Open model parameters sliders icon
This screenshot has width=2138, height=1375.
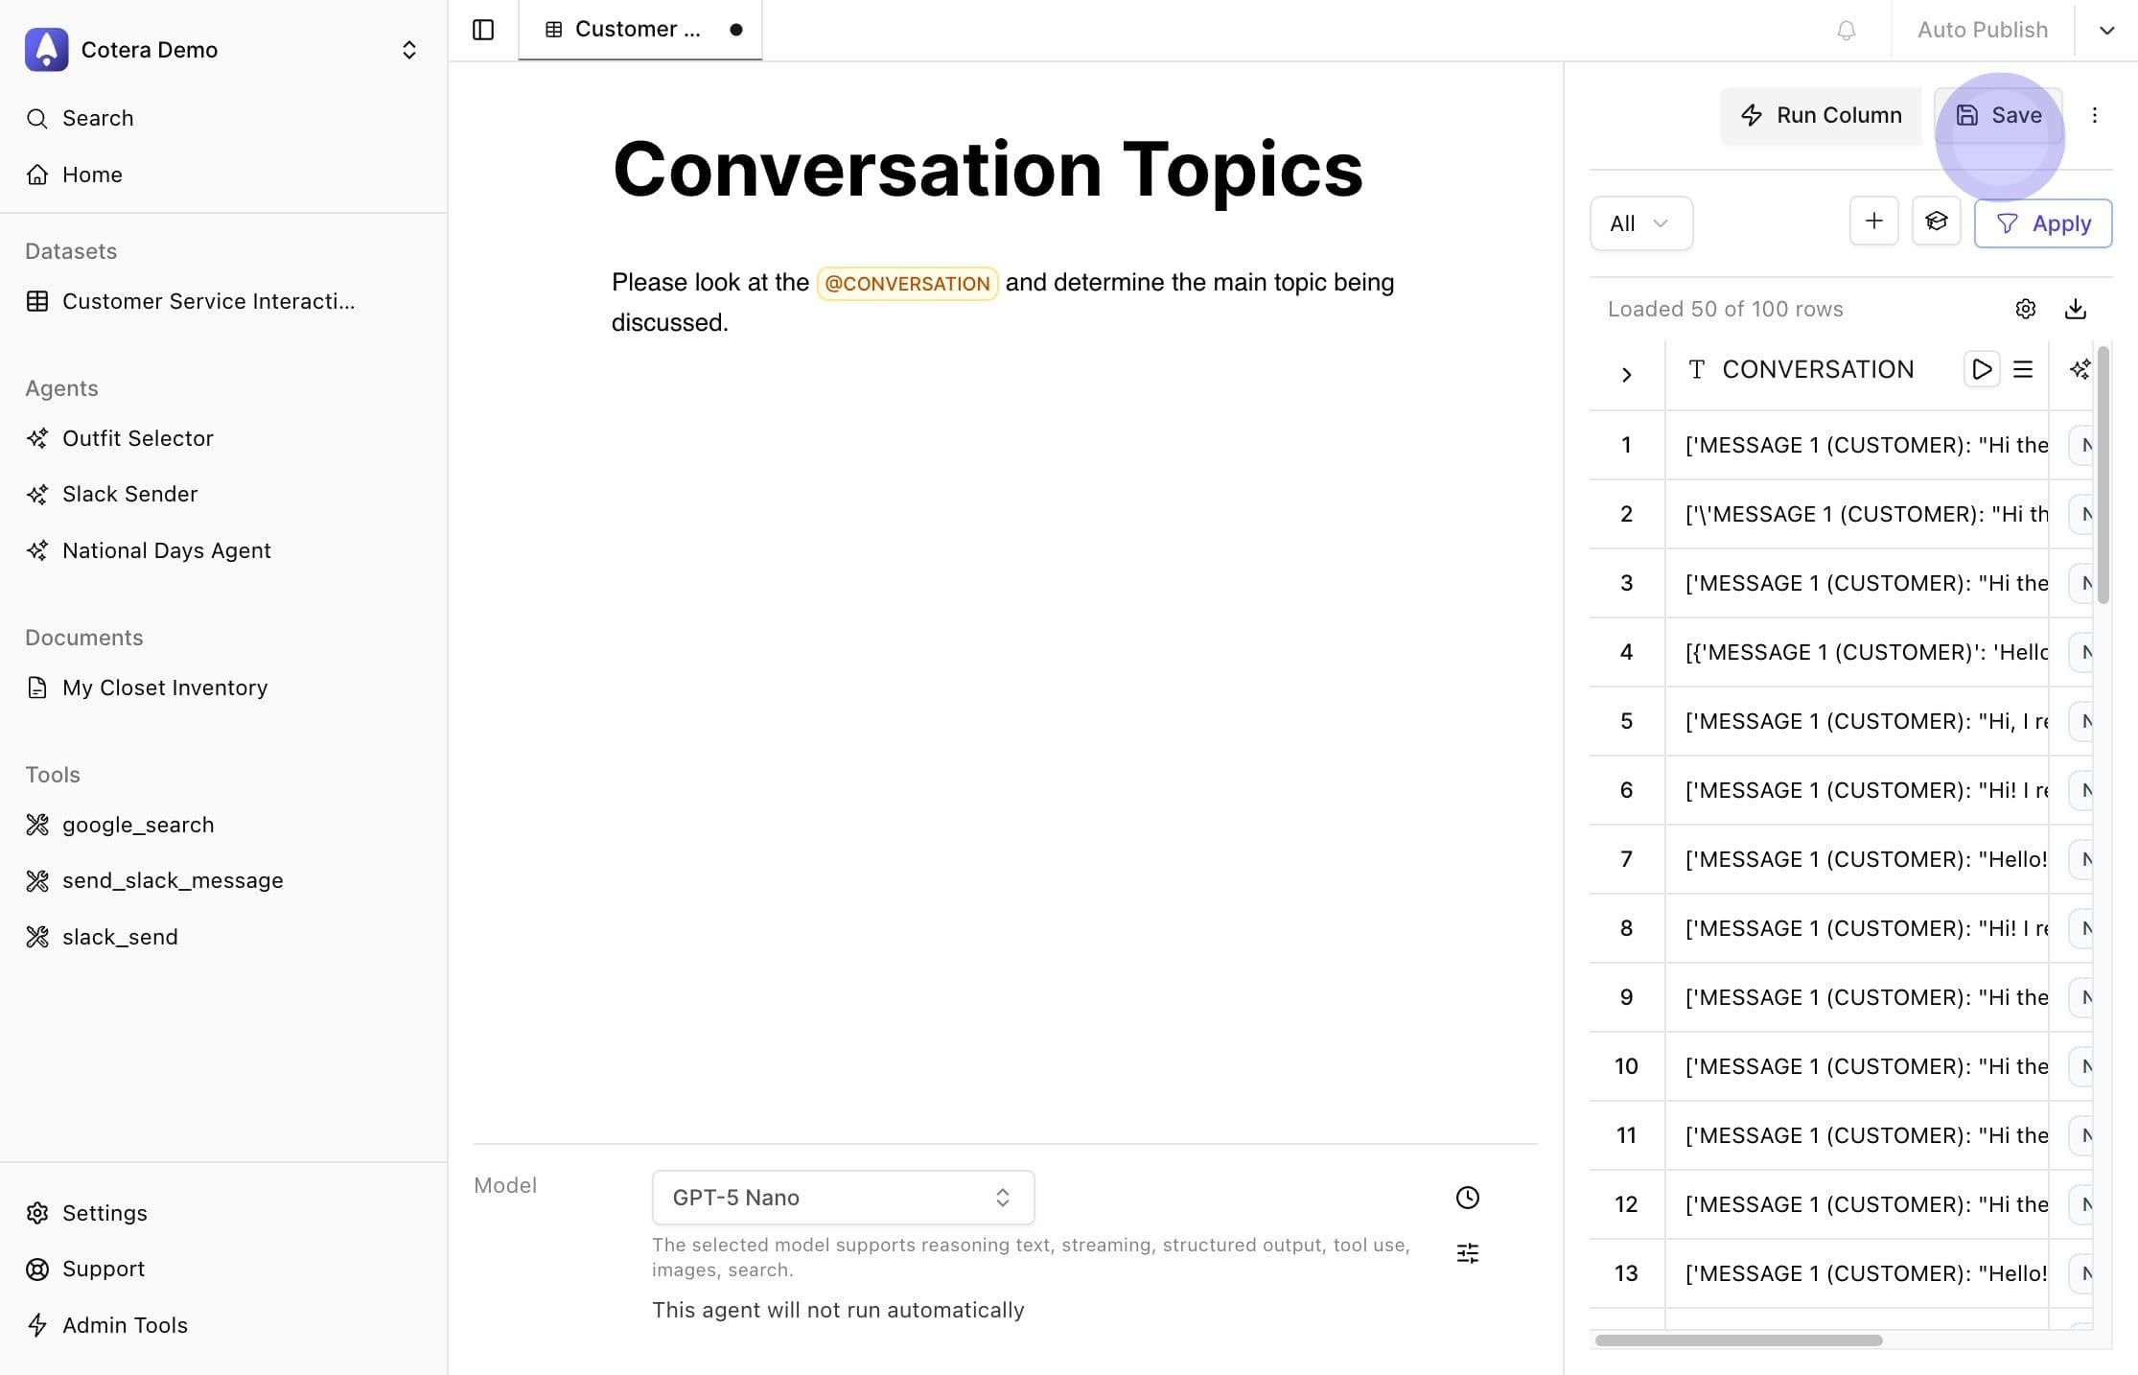pyautogui.click(x=1467, y=1253)
